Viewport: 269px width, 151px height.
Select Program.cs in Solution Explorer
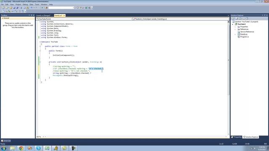click(x=244, y=37)
